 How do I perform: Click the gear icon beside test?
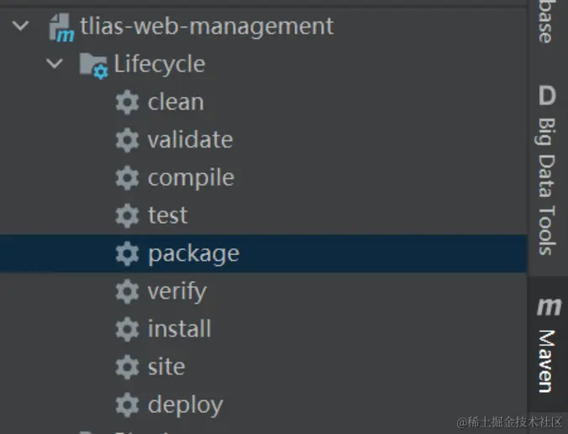127,216
